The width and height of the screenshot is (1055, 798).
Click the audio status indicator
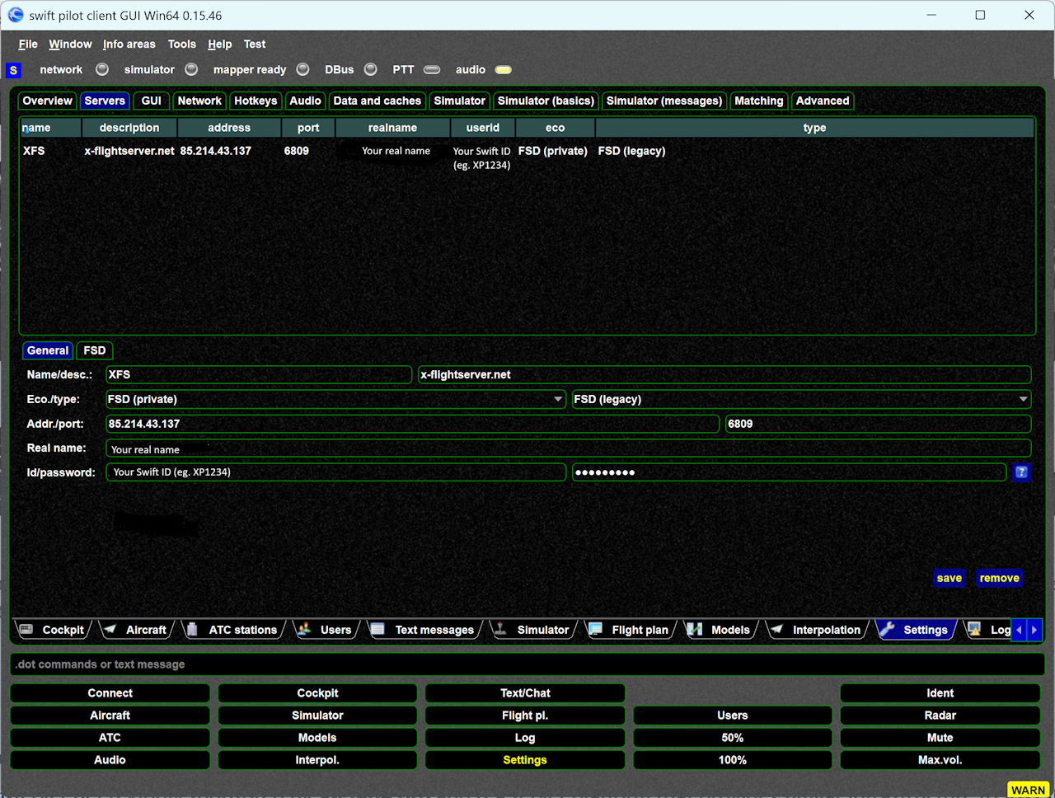click(503, 69)
